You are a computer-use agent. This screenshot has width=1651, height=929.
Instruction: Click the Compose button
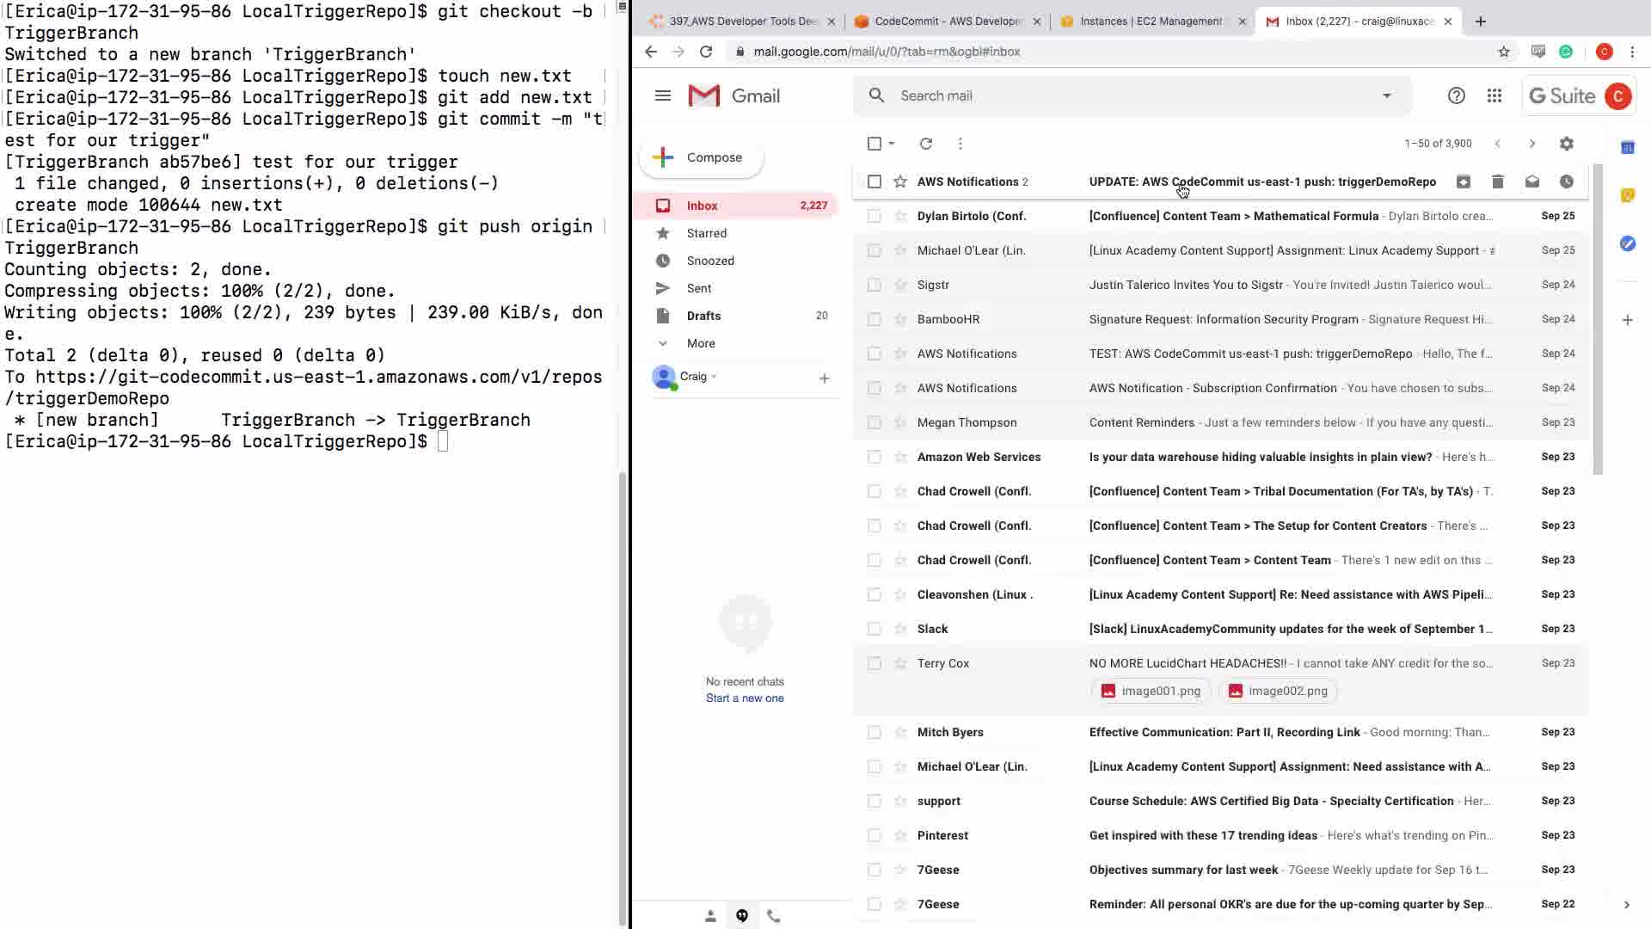click(x=701, y=157)
